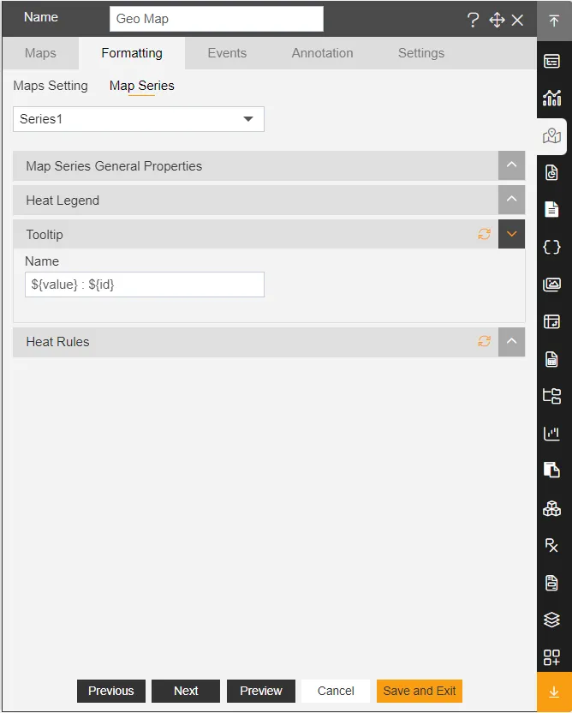Click the scroll-to-bottom arrow orange button
572x713 pixels.
(554, 692)
